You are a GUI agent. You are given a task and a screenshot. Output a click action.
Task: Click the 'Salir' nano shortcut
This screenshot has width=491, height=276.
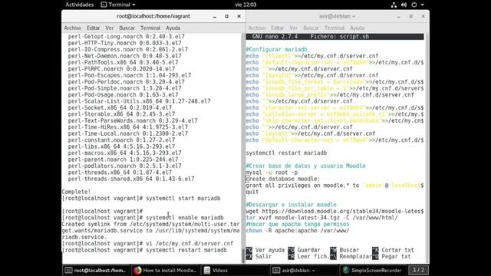click(259, 257)
